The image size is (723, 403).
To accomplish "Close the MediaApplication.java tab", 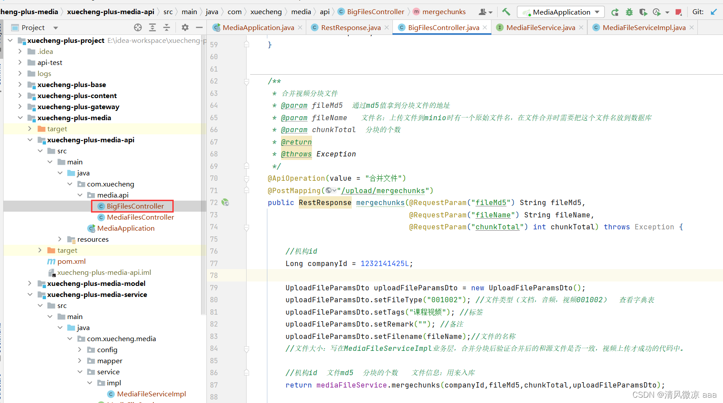I will click(300, 27).
